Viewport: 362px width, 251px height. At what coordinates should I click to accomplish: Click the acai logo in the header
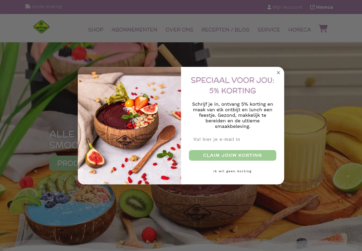pos(41,27)
